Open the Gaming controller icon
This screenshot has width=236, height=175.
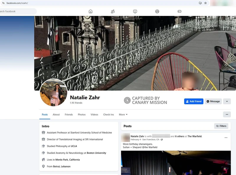(179, 11)
